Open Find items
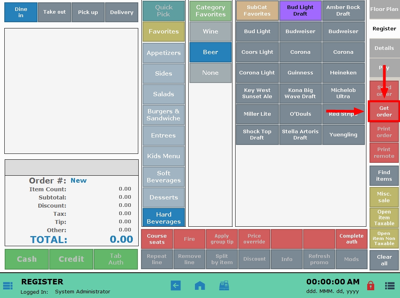The height and width of the screenshot is (298, 400). tap(384, 175)
